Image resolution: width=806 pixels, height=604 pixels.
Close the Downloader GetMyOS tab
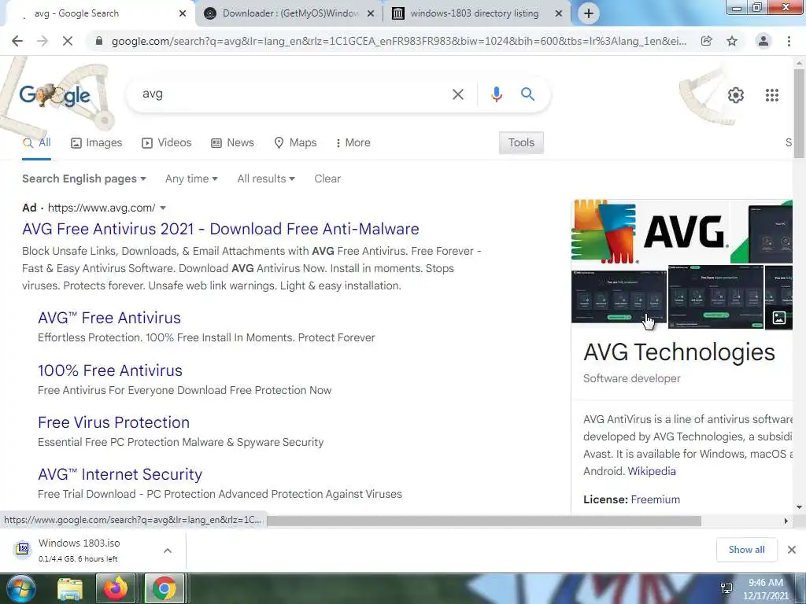pyautogui.click(x=370, y=13)
